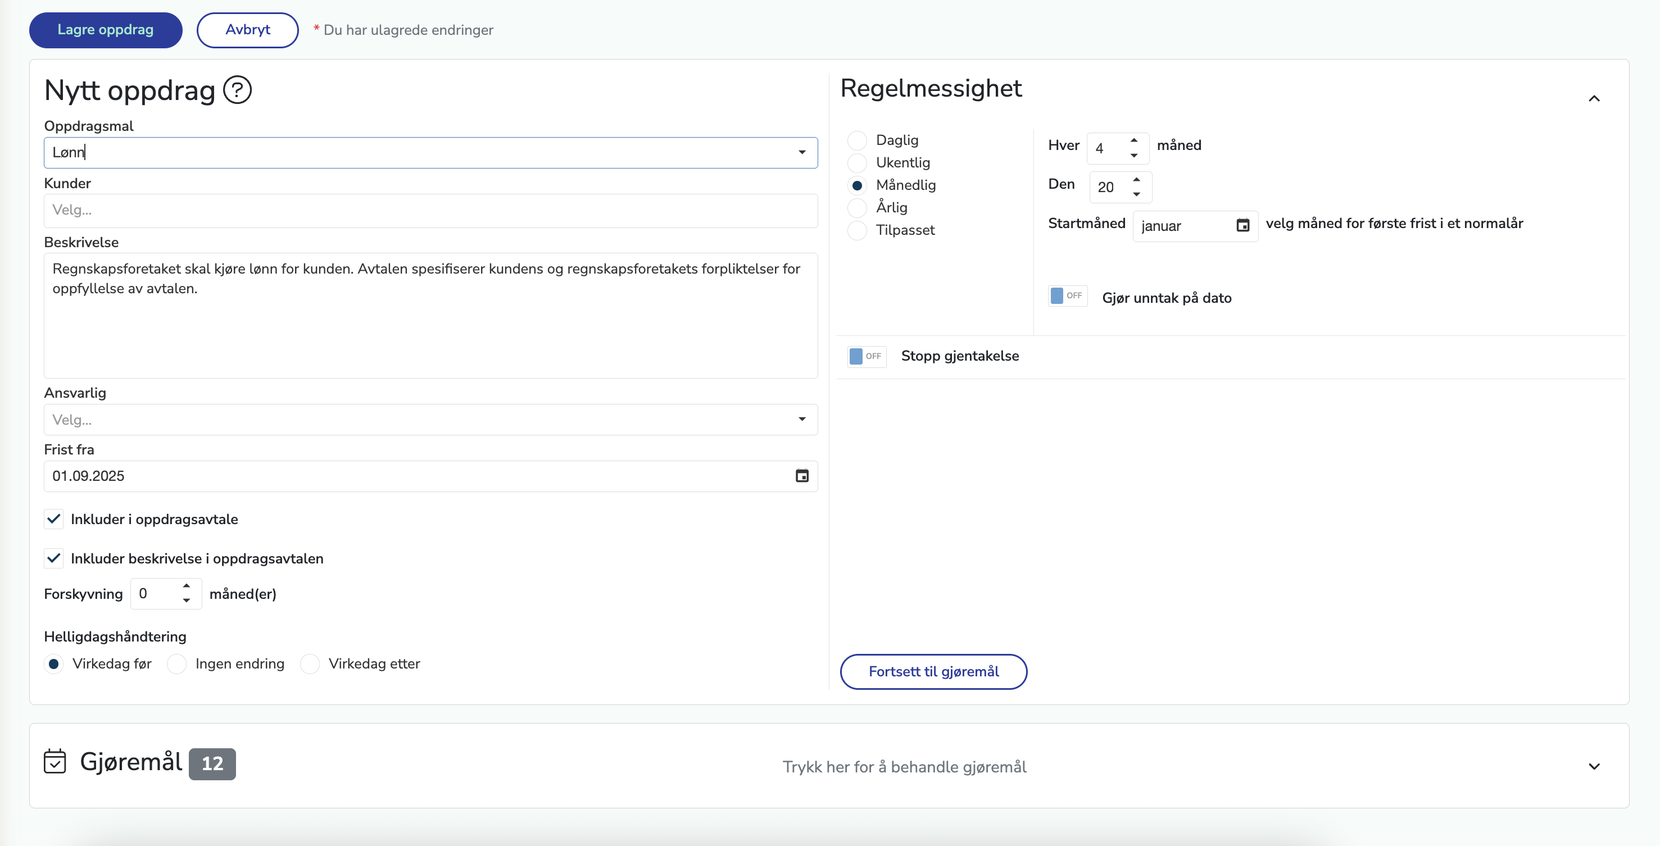Open the Oppdragsmal dropdown arrow

point(802,153)
